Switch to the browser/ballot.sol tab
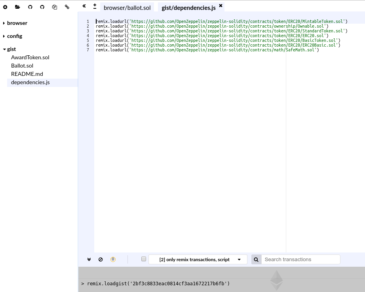The height and width of the screenshot is (292, 365). click(127, 8)
